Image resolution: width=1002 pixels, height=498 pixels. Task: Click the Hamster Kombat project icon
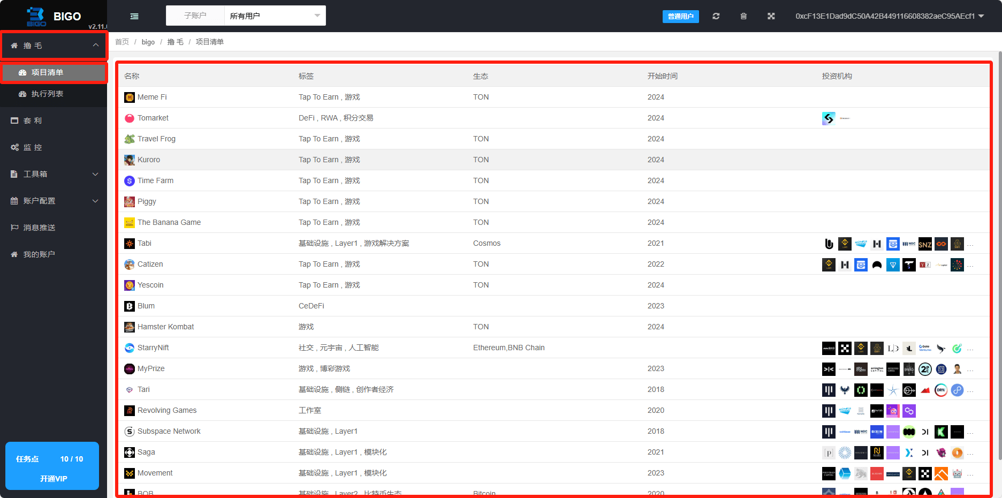(x=130, y=327)
